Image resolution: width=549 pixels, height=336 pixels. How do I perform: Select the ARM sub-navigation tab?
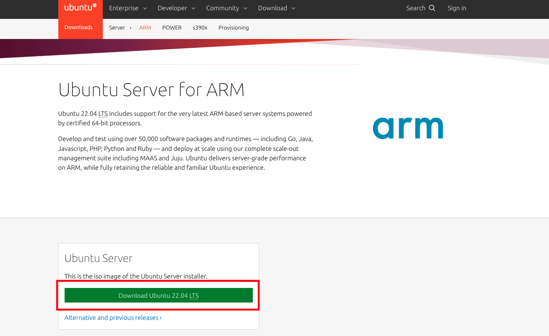pos(145,28)
